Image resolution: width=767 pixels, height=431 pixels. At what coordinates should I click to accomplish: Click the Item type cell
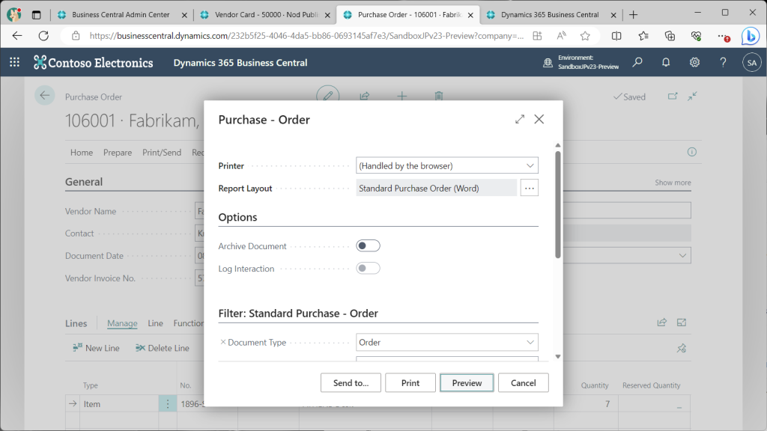(x=120, y=403)
